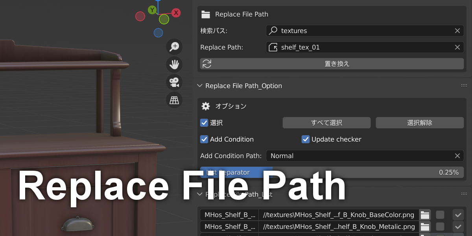Click the 置き換え replace button
Screen dimensions: 472x236
pos(332,64)
